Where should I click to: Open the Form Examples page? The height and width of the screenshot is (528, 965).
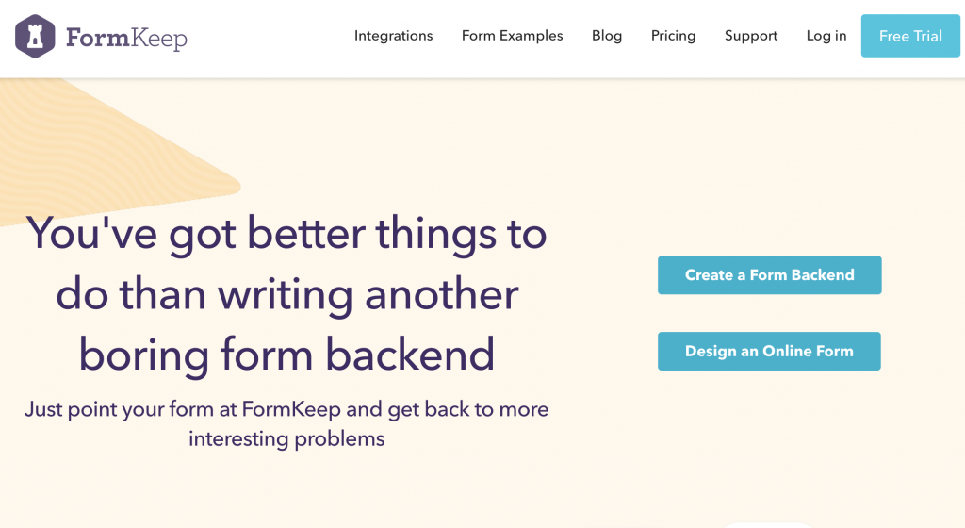tap(512, 36)
